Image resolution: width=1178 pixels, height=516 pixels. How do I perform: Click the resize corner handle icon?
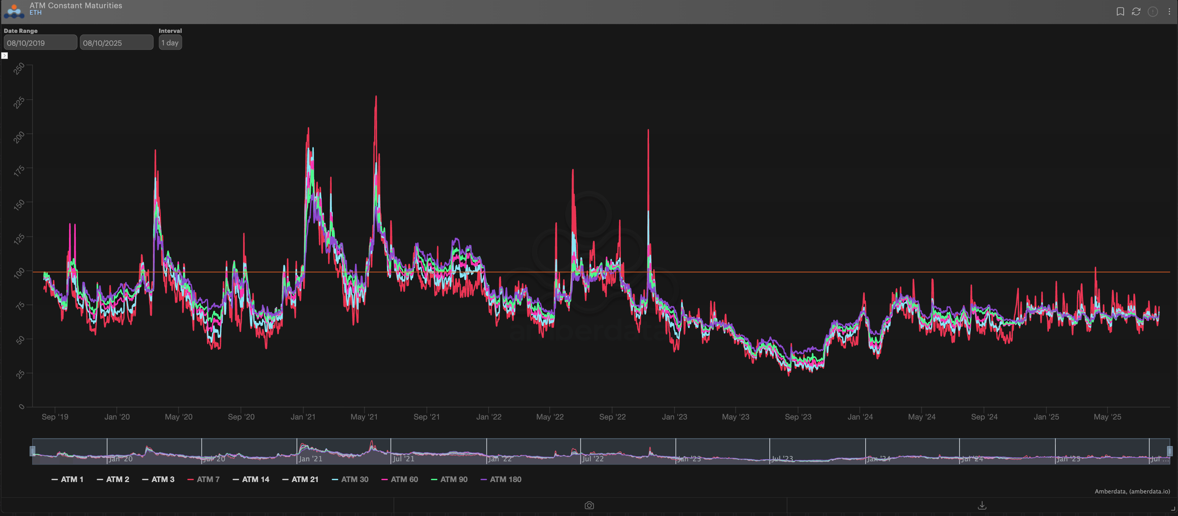(x=1173, y=508)
